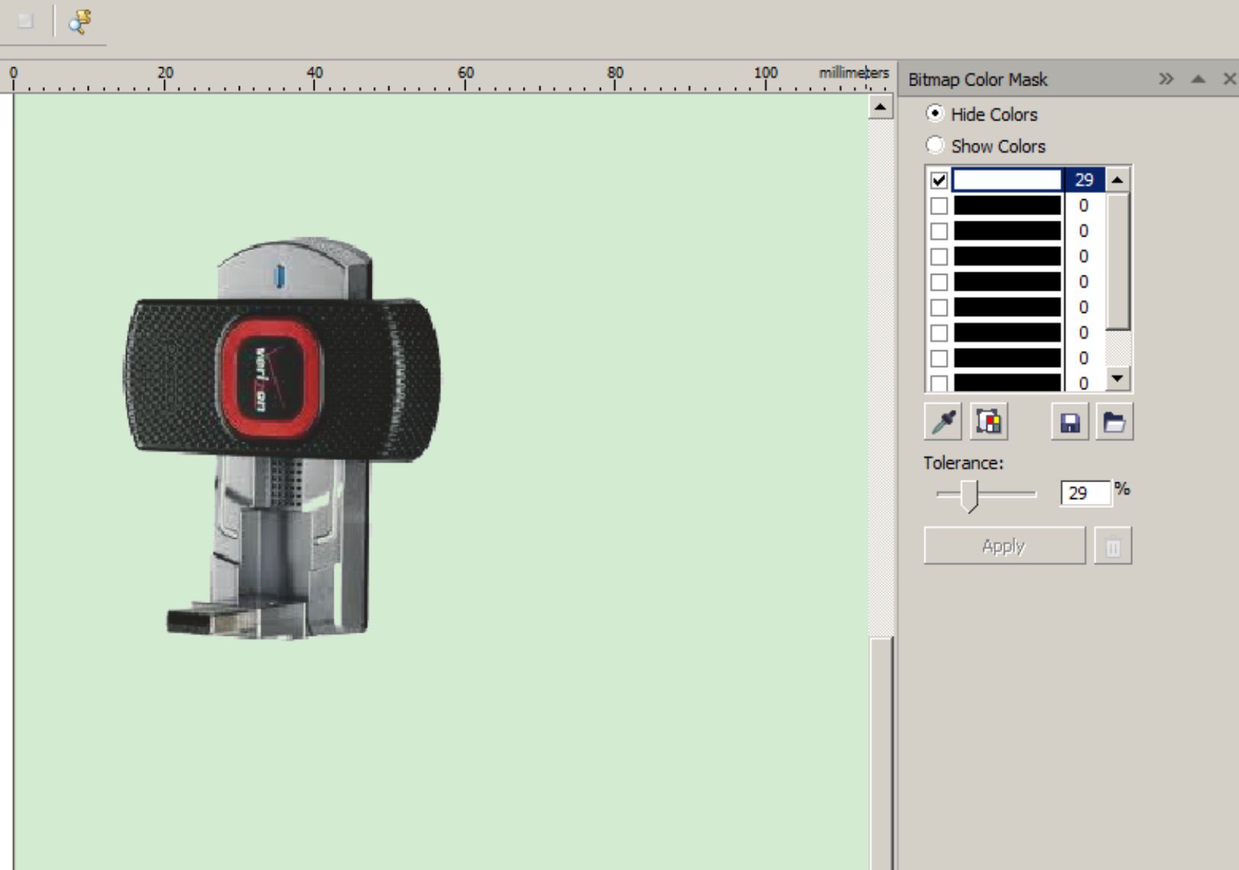The height and width of the screenshot is (870, 1239).
Task: Click the grayed square icon in top toolbar
Action: coord(25,21)
